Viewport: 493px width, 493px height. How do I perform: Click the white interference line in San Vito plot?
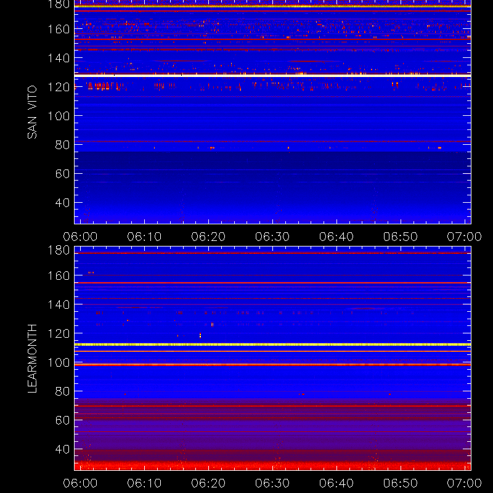(x=272, y=76)
